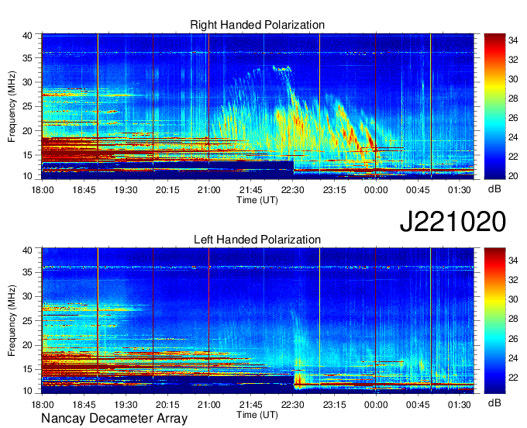Click Frequency (MHz) label of Right Handed plot
The height and width of the screenshot is (428, 527).
(x=12, y=106)
